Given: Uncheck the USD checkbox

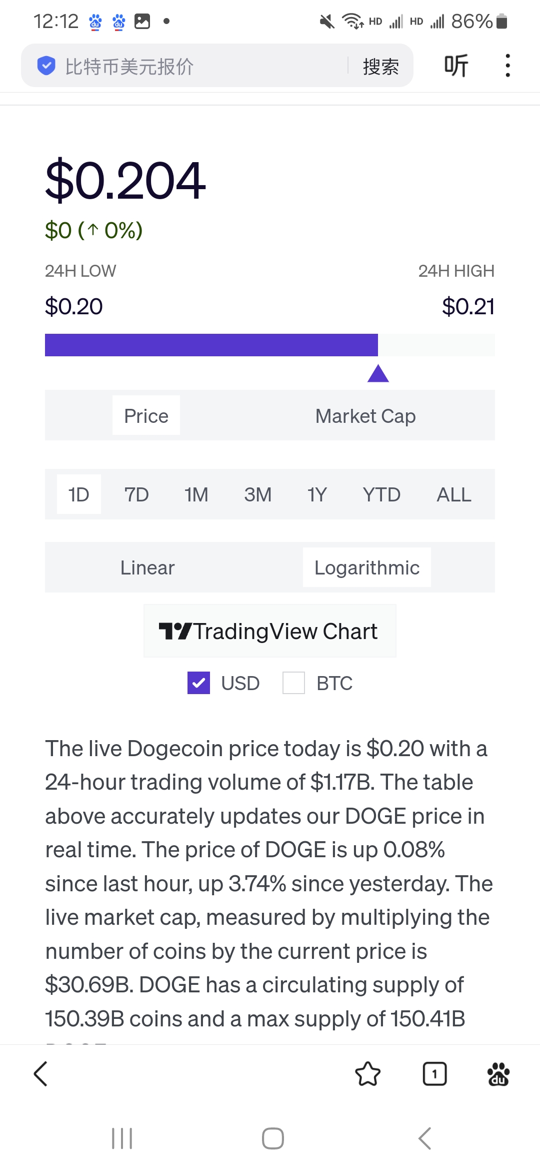Looking at the screenshot, I should 198,683.
